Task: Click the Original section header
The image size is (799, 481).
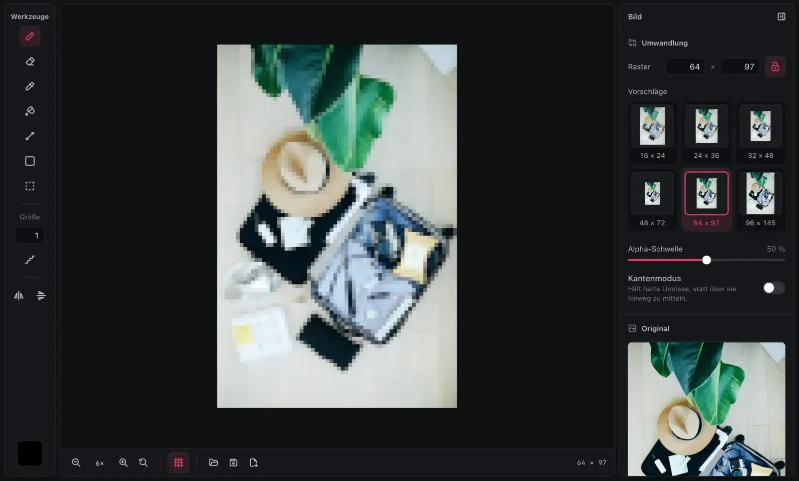Action: (655, 329)
